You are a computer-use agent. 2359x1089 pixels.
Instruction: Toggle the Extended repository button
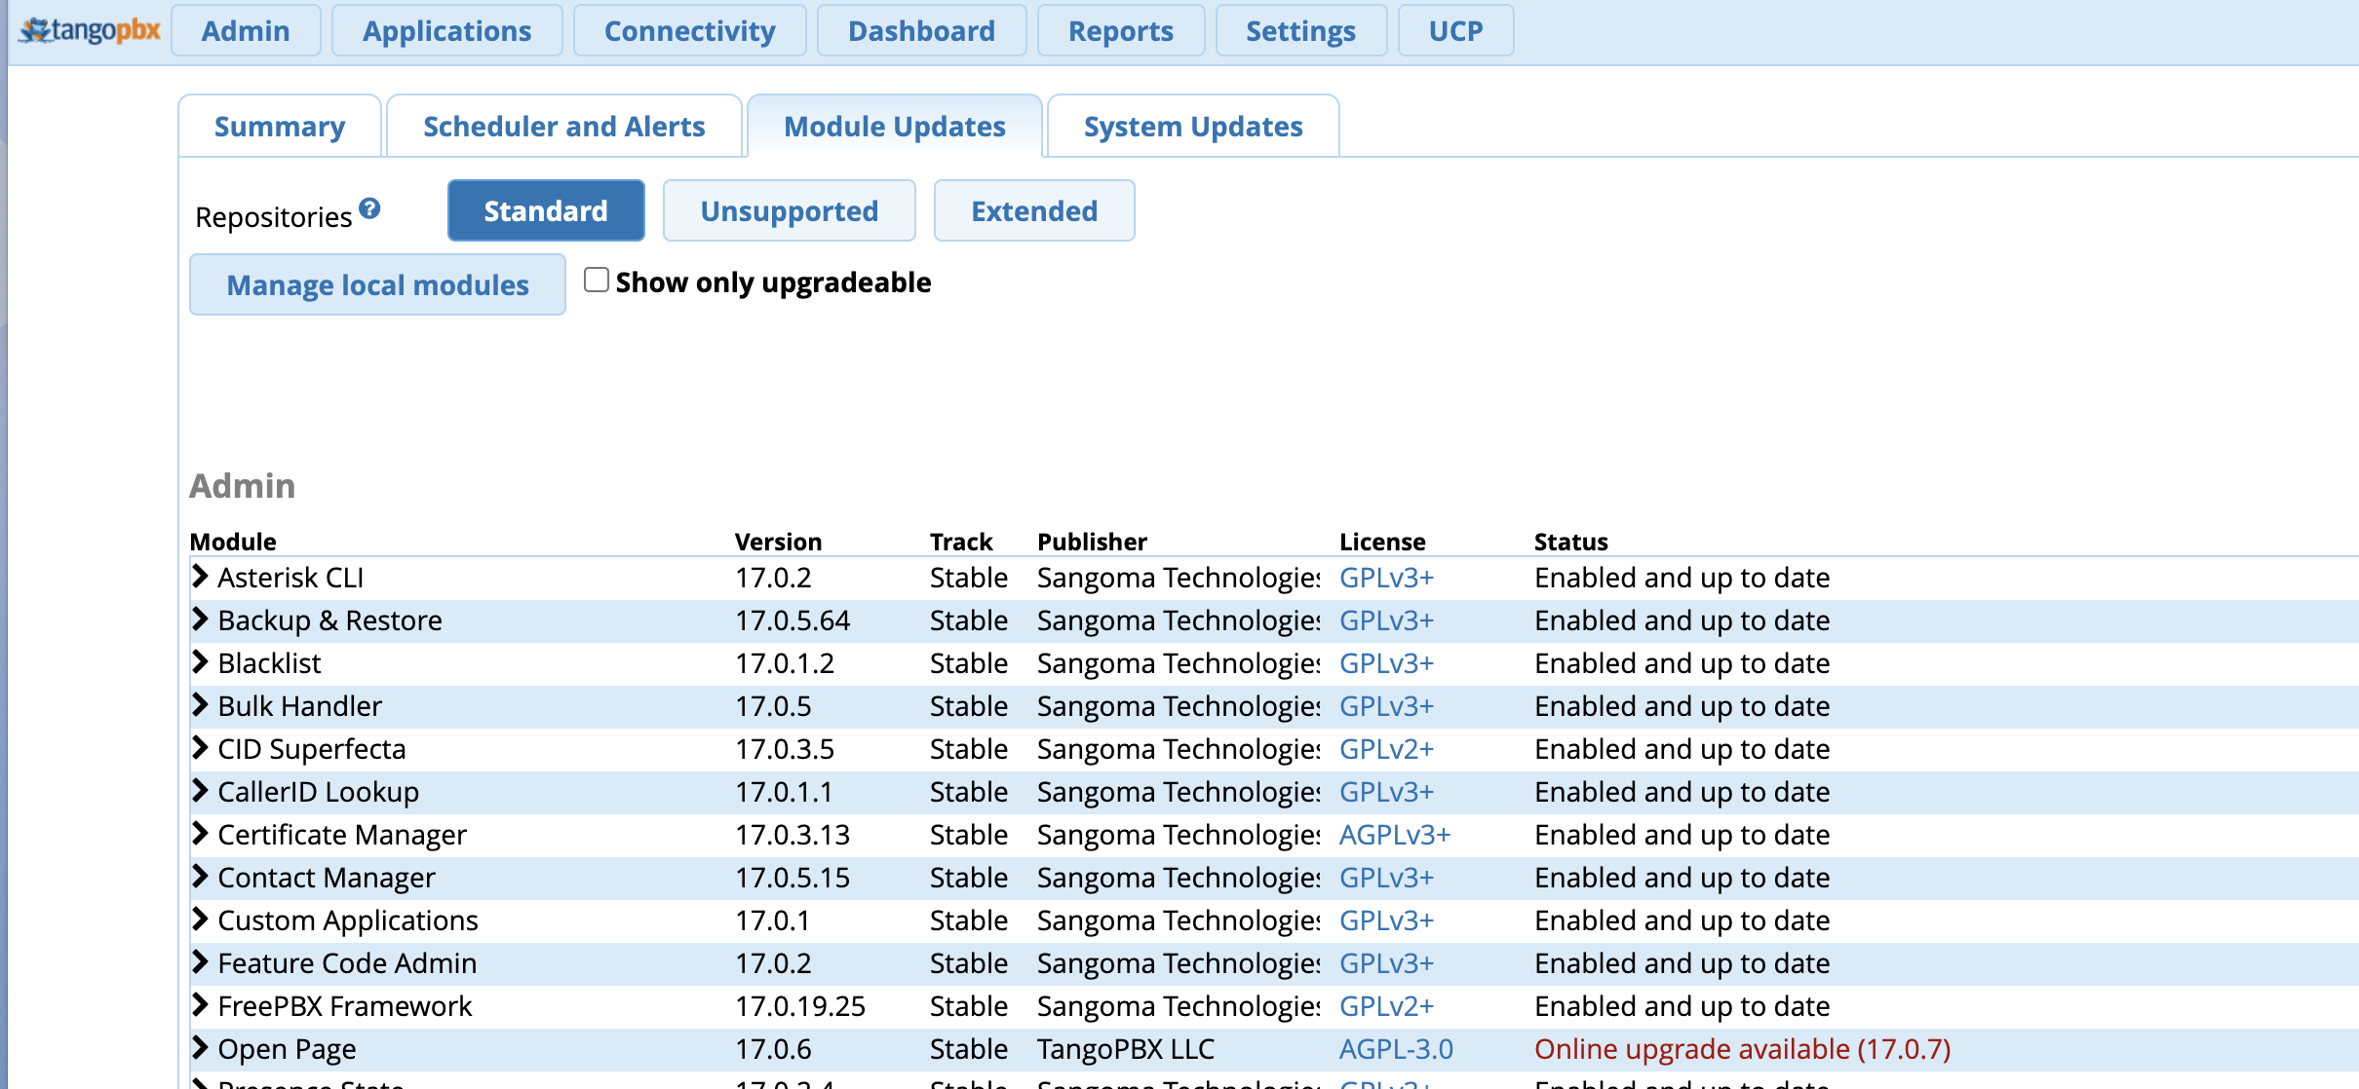tap(1034, 210)
